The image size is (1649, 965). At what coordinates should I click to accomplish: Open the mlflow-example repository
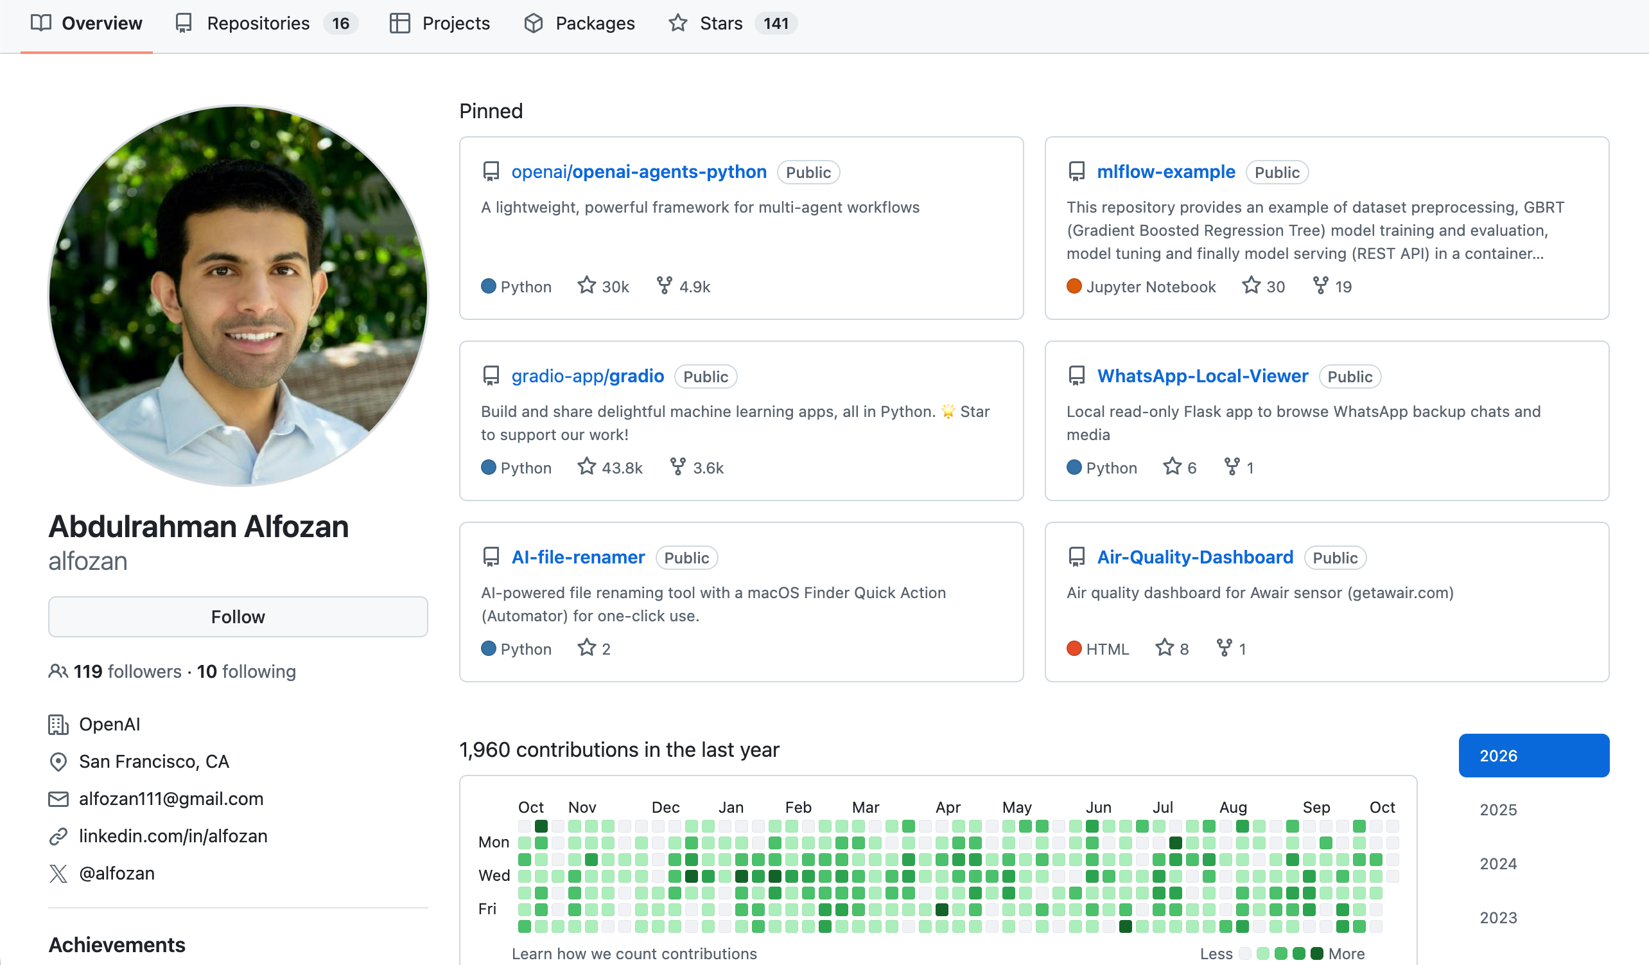click(x=1166, y=172)
